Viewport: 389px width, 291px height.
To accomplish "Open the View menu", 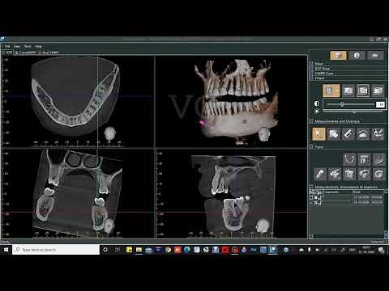I will (17, 46).
